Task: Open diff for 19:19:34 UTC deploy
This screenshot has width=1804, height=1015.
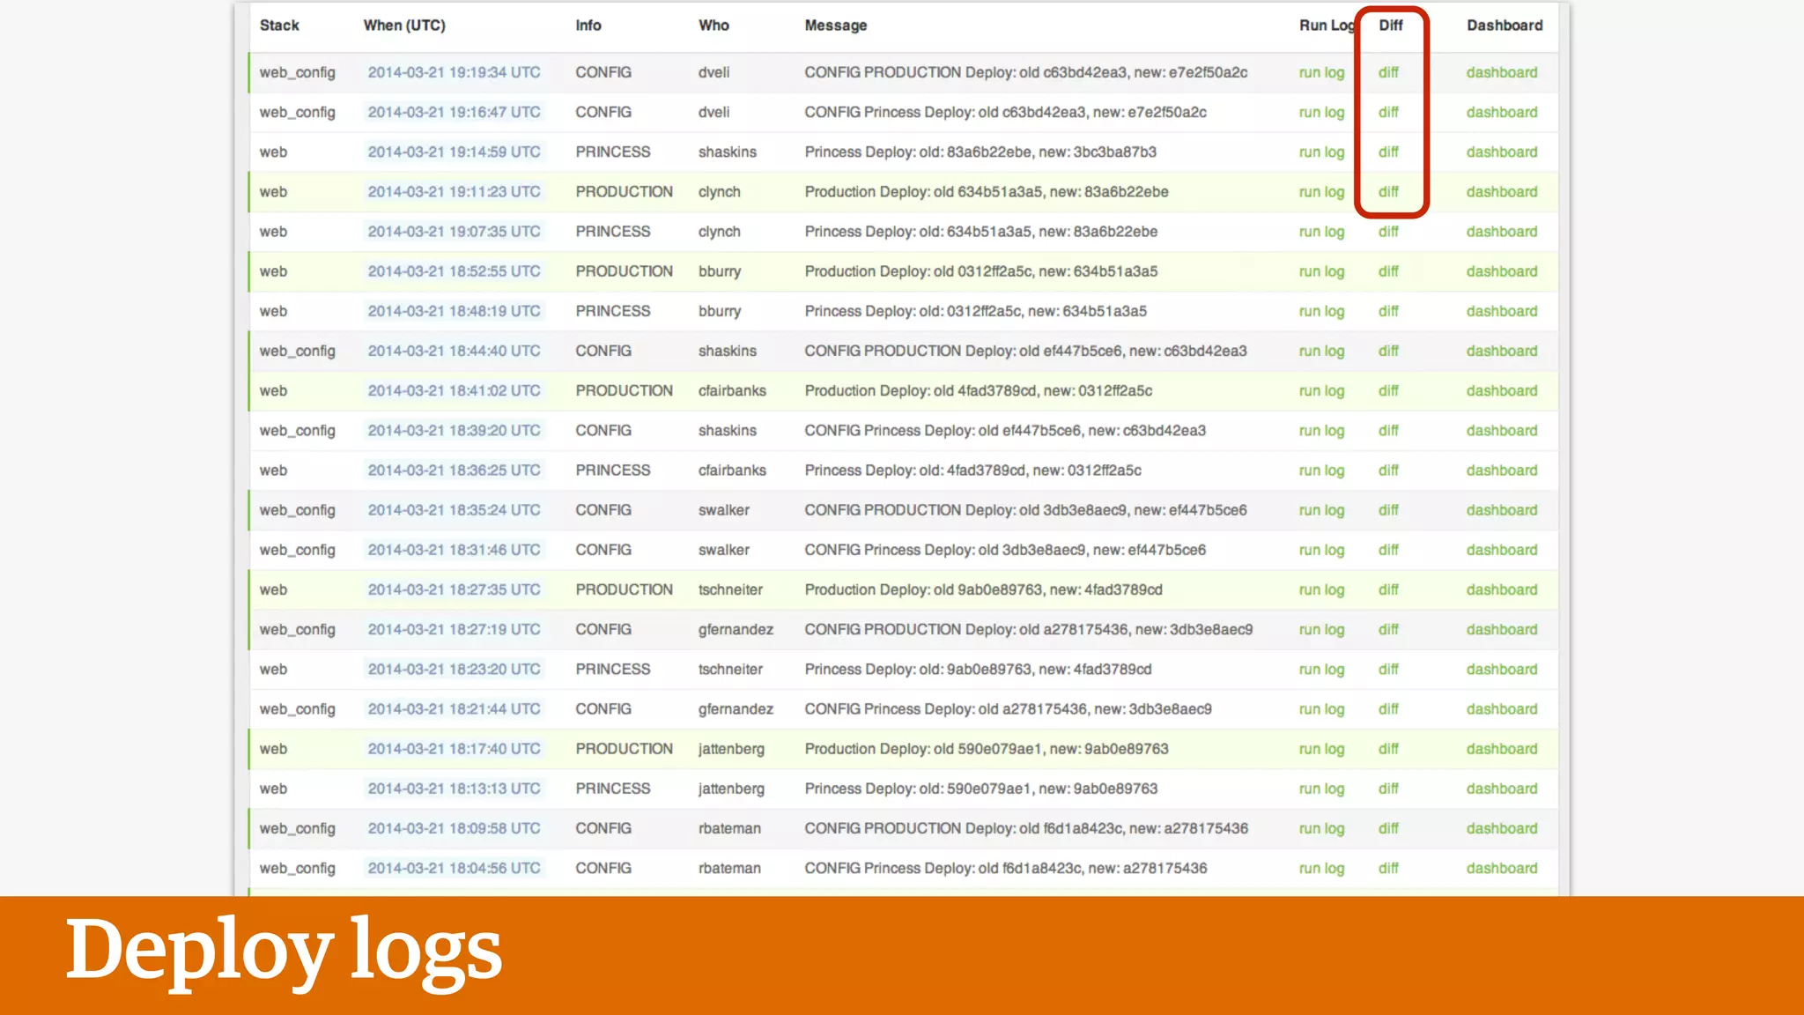Action: (1388, 72)
